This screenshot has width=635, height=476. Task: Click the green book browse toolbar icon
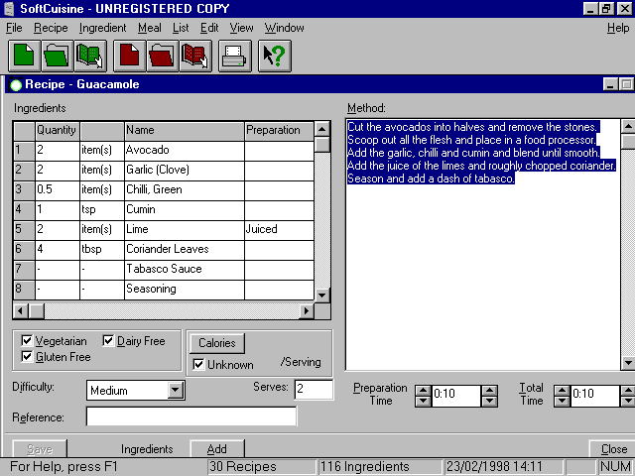(89, 55)
